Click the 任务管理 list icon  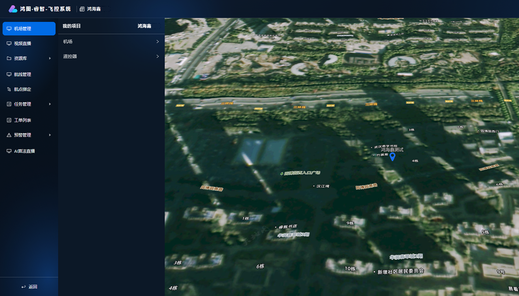[9, 104]
